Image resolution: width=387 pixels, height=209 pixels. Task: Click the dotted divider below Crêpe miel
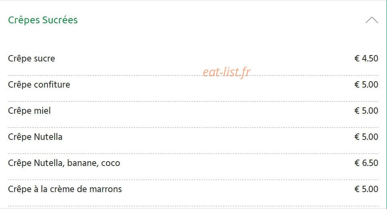click(193, 127)
